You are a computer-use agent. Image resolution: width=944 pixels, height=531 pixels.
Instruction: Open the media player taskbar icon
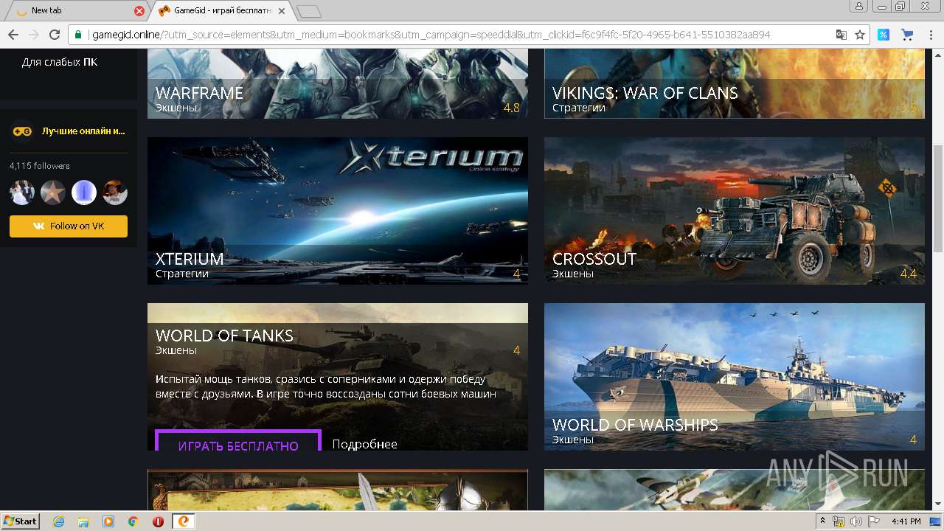tap(108, 521)
